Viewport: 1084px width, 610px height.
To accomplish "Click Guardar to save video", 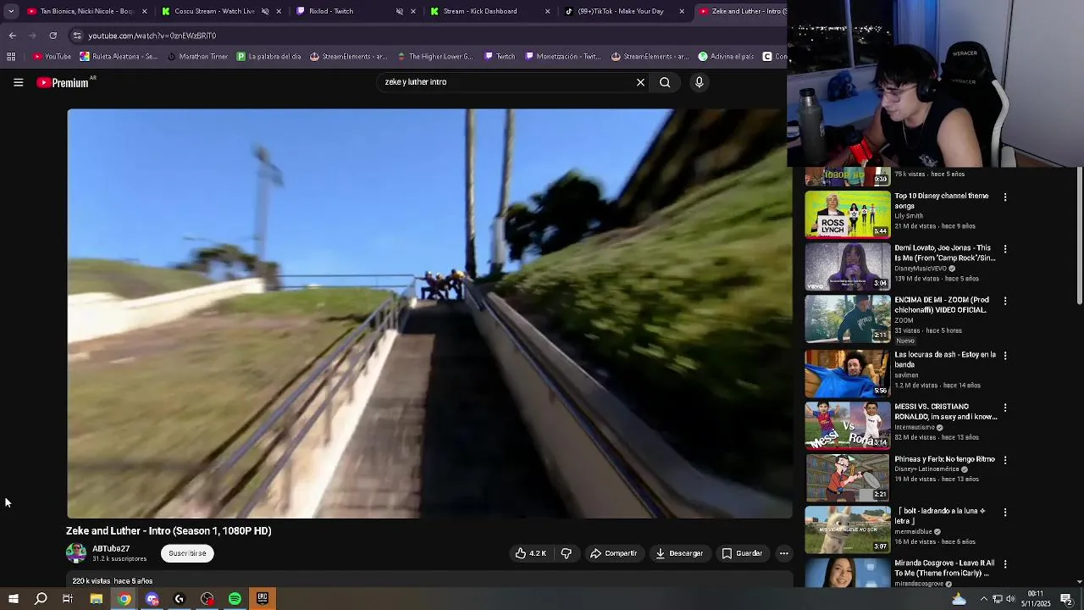I will pos(742,553).
